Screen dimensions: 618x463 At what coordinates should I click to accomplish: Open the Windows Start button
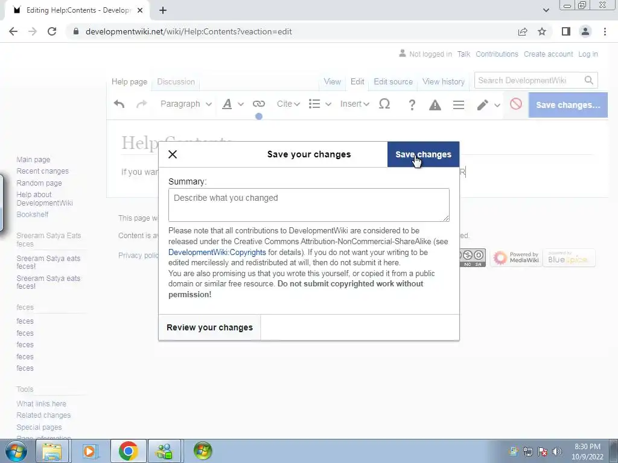(16, 451)
